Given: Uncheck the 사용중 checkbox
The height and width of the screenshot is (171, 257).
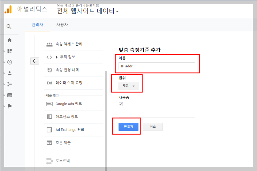Looking at the screenshot, I should click(121, 104).
